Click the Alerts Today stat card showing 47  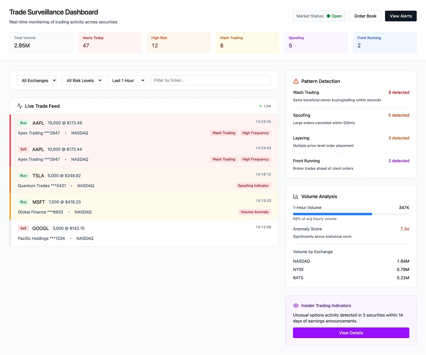tap(110, 43)
